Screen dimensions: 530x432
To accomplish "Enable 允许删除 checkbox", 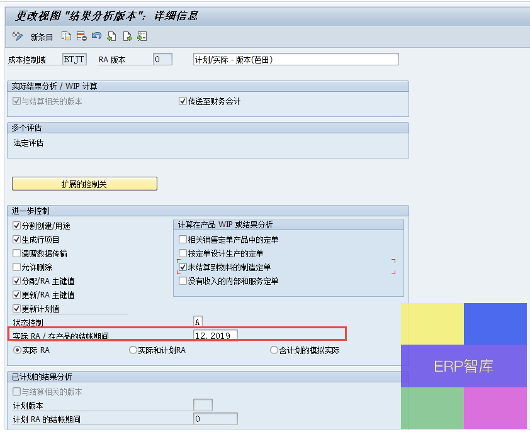I will 16,267.
